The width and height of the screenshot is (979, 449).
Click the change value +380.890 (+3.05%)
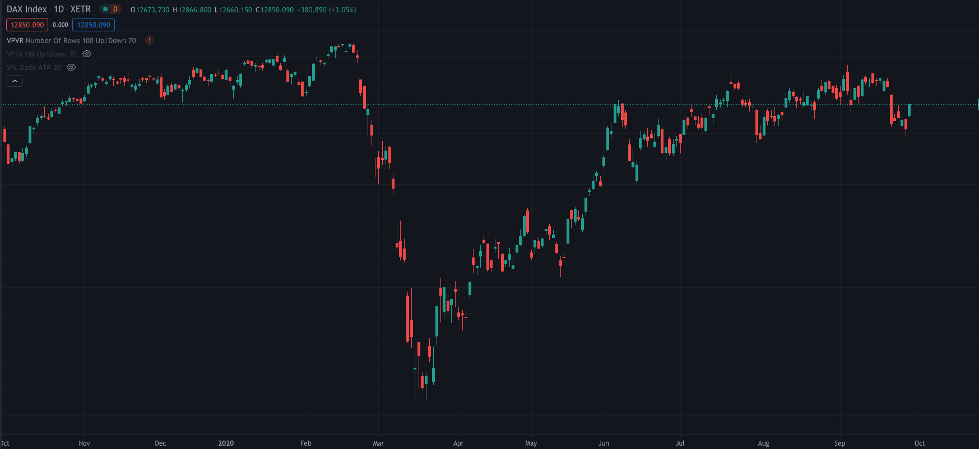(326, 10)
